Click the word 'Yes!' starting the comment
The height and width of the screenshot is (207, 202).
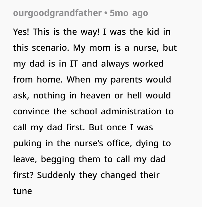21,32
